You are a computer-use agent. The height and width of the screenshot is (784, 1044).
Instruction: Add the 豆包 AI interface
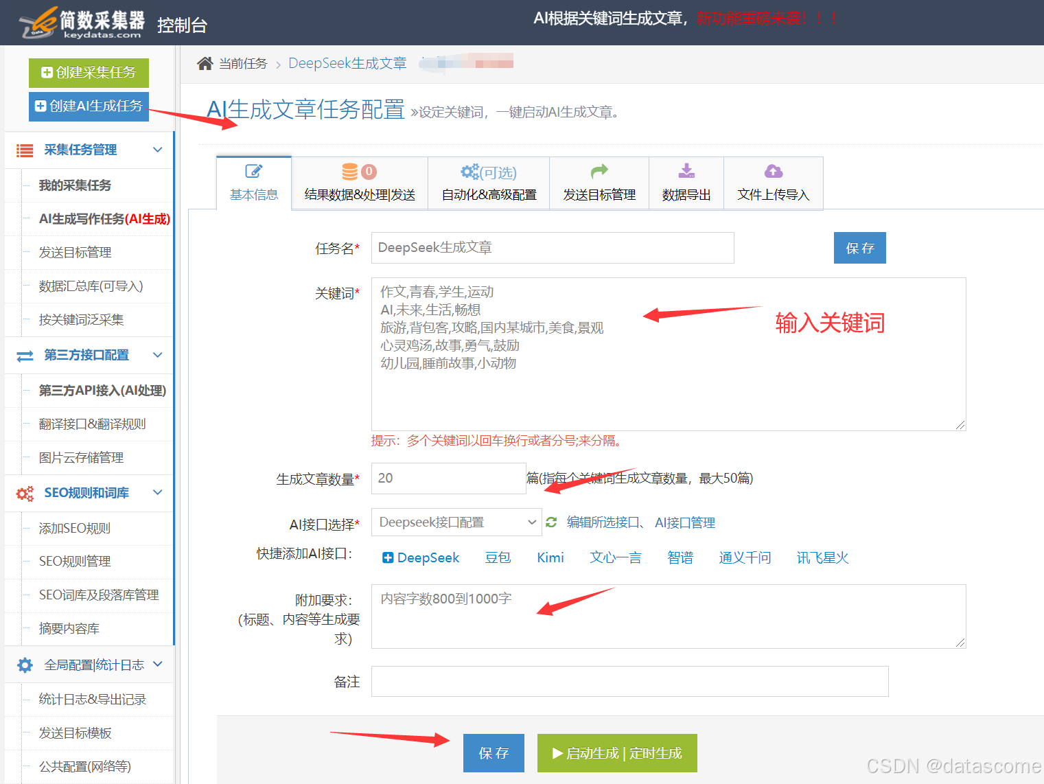tap(498, 557)
